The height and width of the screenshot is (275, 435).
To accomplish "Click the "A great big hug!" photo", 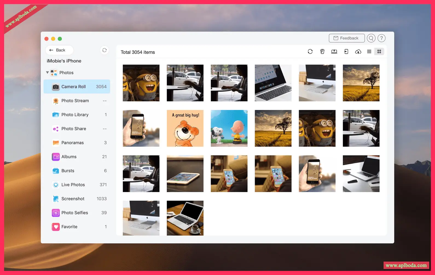I will click(x=185, y=128).
